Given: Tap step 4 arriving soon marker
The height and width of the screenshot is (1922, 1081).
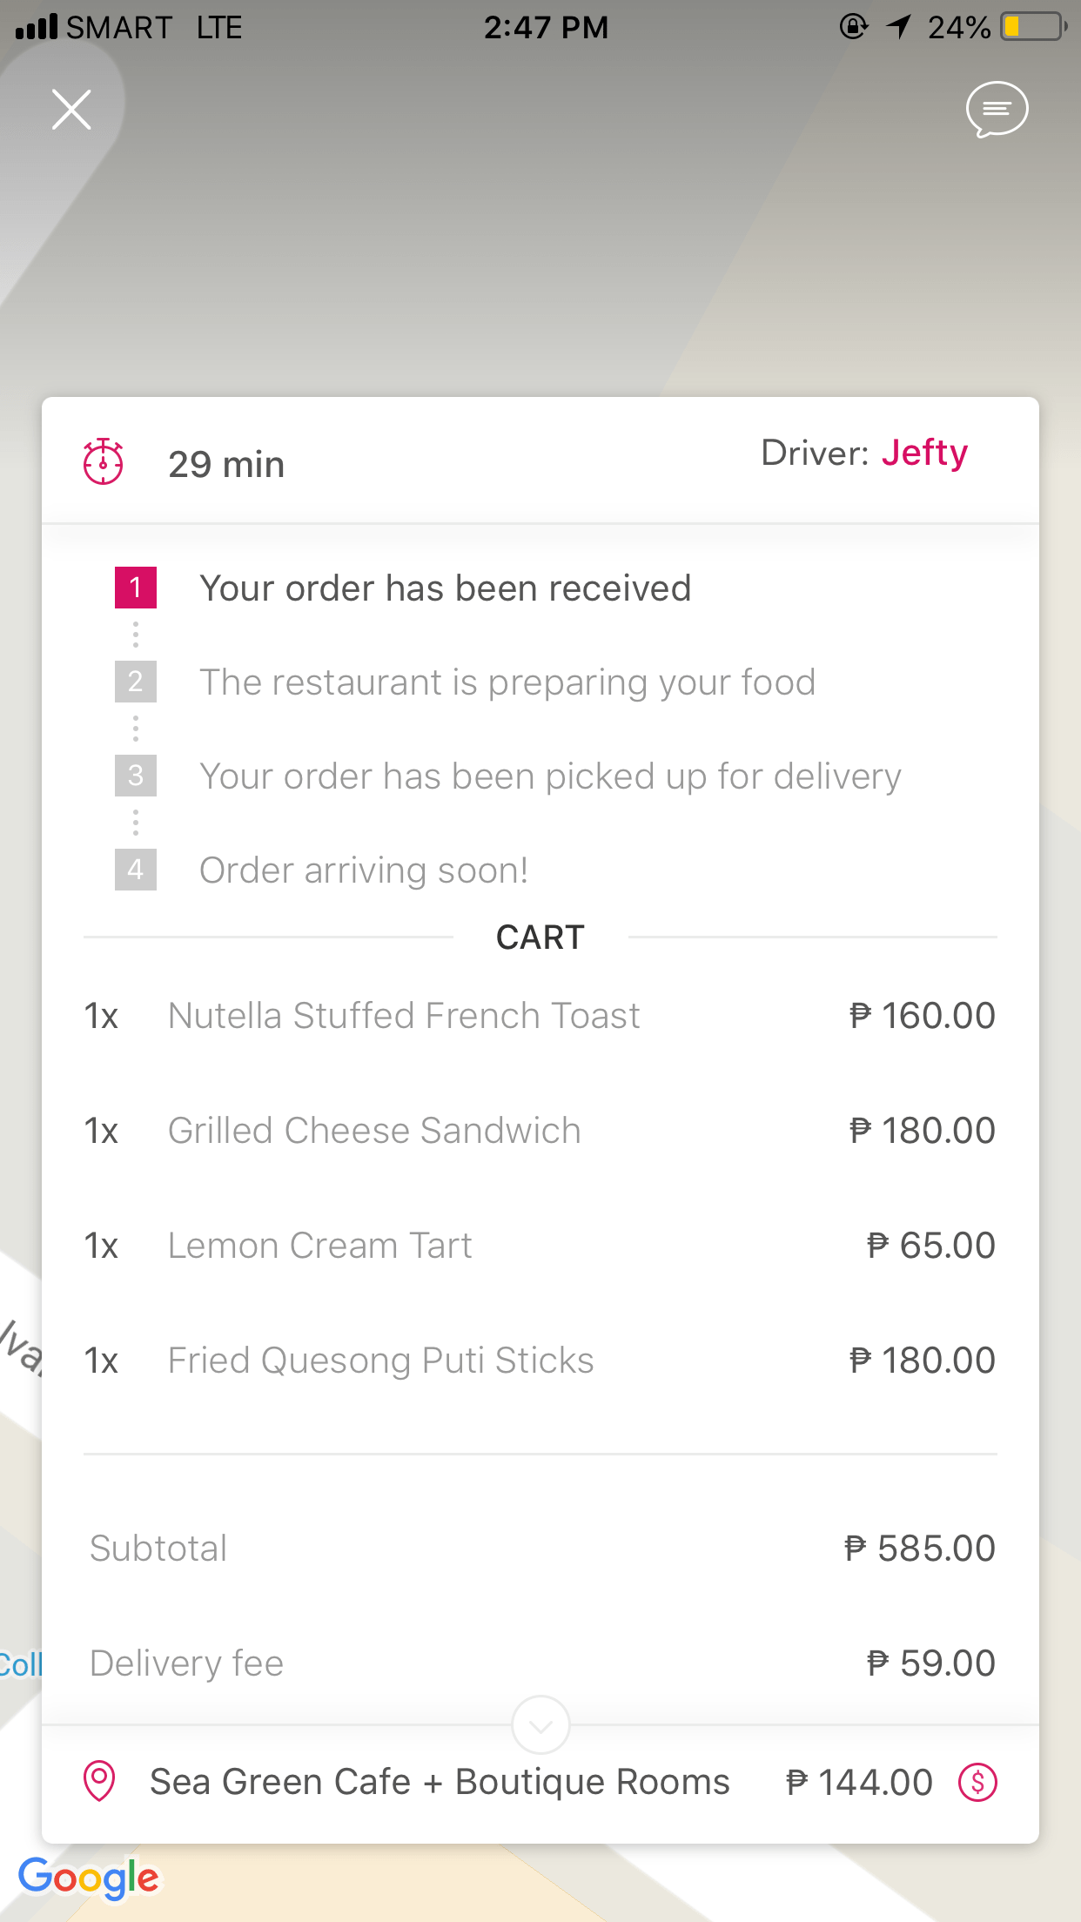Looking at the screenshot, I should (x=136, y=870).
